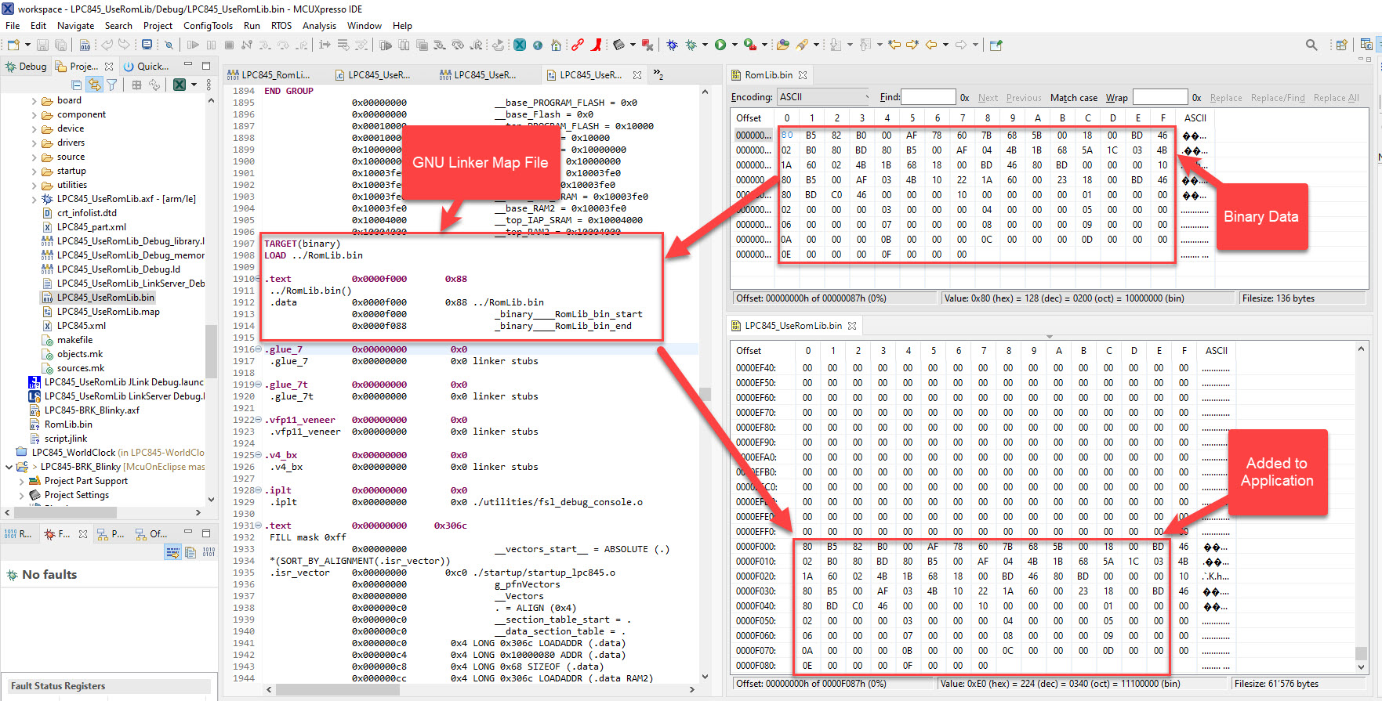Viewport: 1382px width, 701px height.
Task: Open the Encoding ASCII dropdown
Action: point(824,97)
